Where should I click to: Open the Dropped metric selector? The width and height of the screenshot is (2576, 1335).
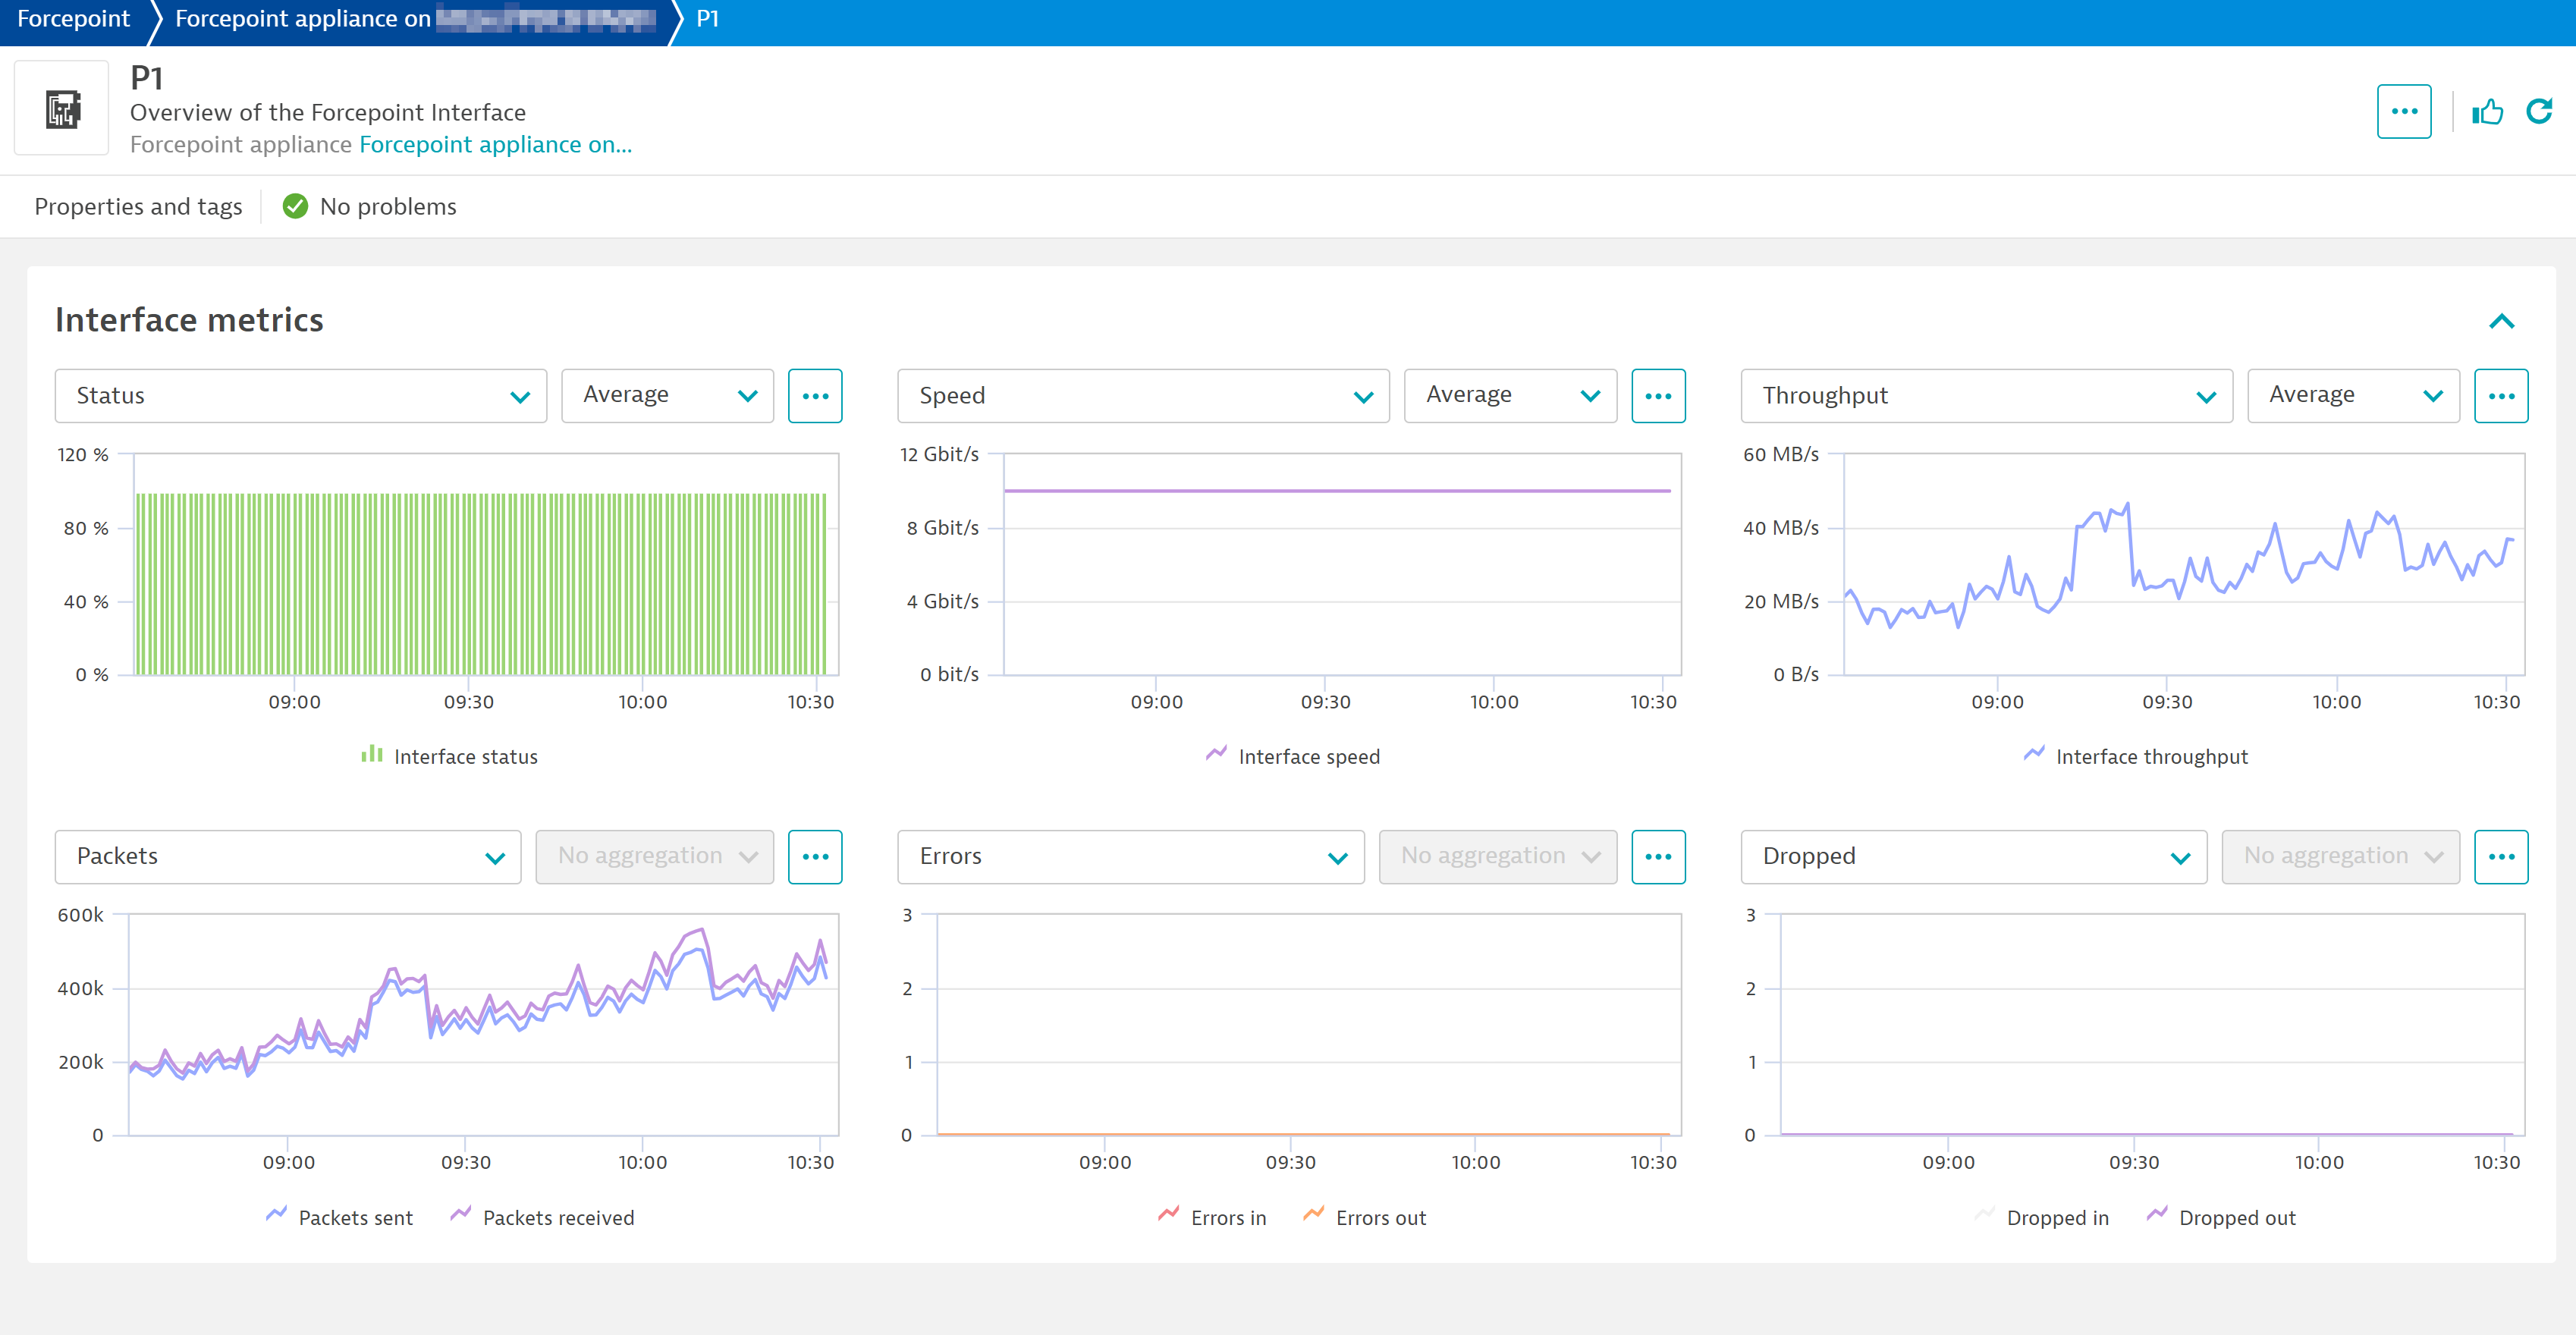click(x=1973, y=856)
